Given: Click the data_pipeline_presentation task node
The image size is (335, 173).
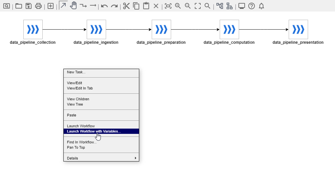Looking at the screenshot, I should [298, 29].
